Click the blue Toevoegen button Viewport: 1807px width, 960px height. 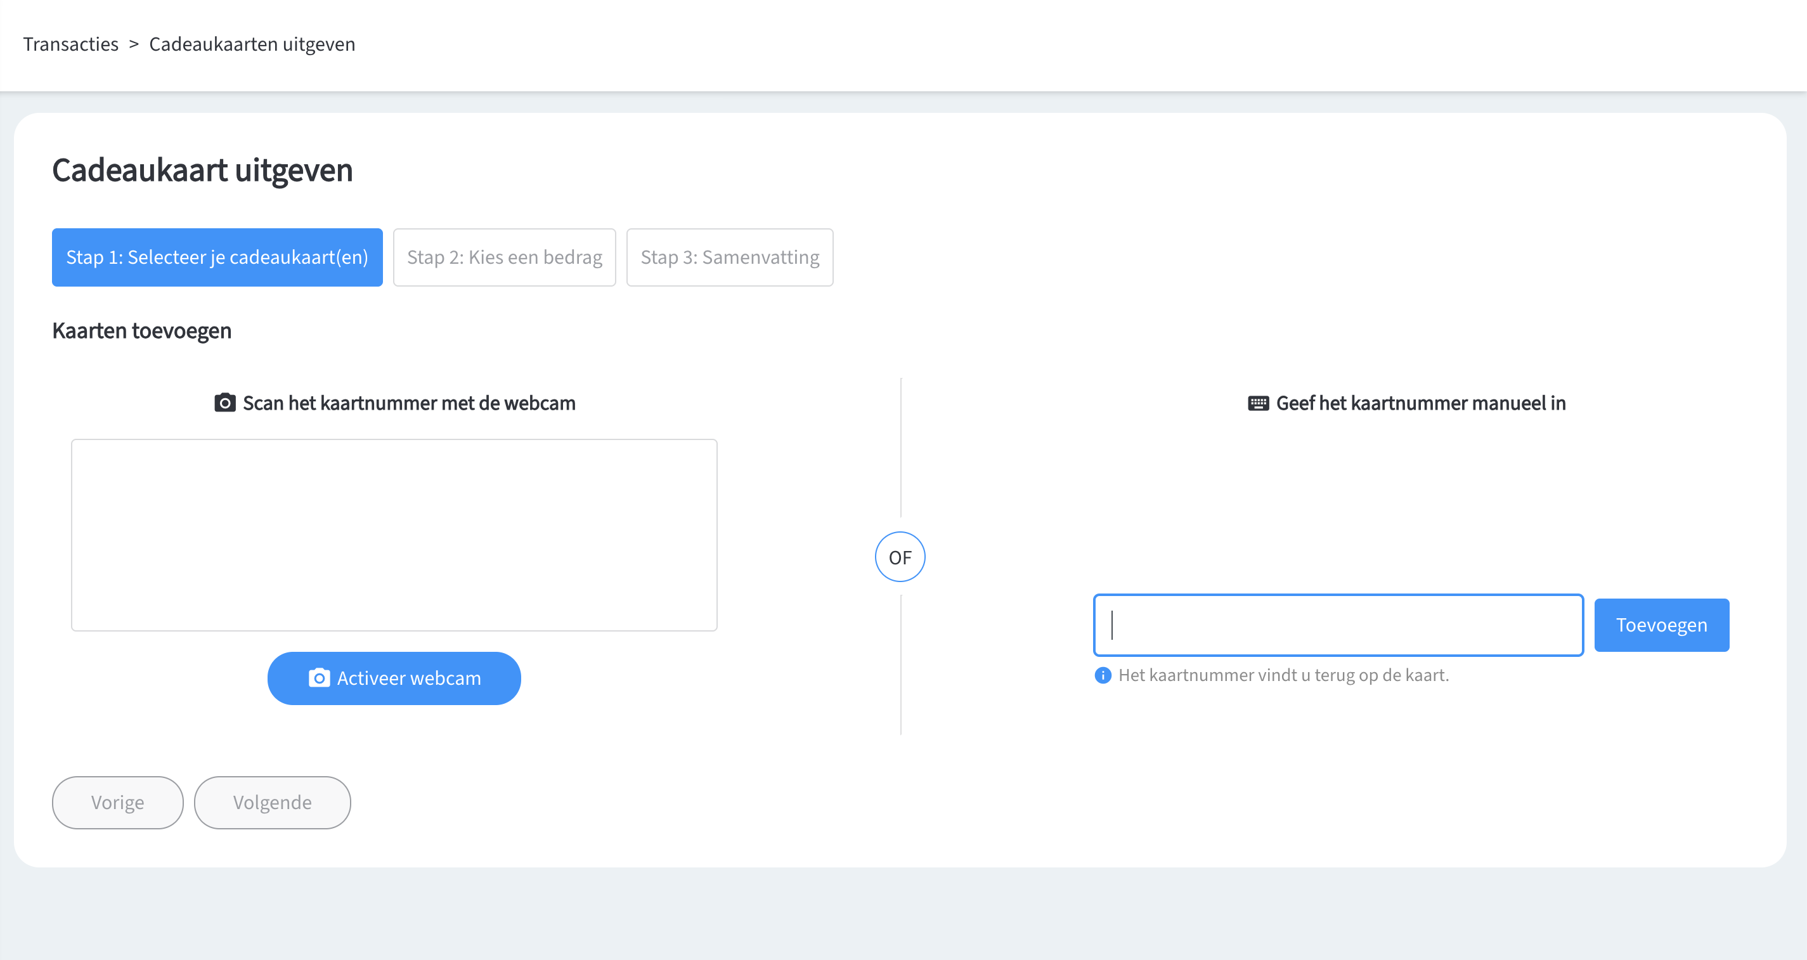(x=1661, y=625)
